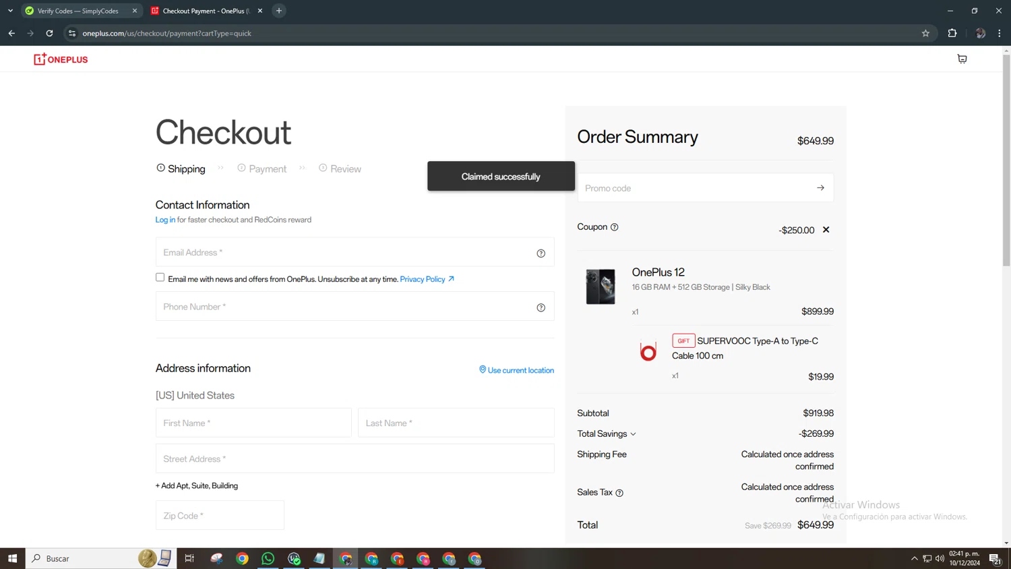Viewport: 1011px width, 569px height.
Task: Open OnePlus 12 product thumbnail
Action: (601, 287)
